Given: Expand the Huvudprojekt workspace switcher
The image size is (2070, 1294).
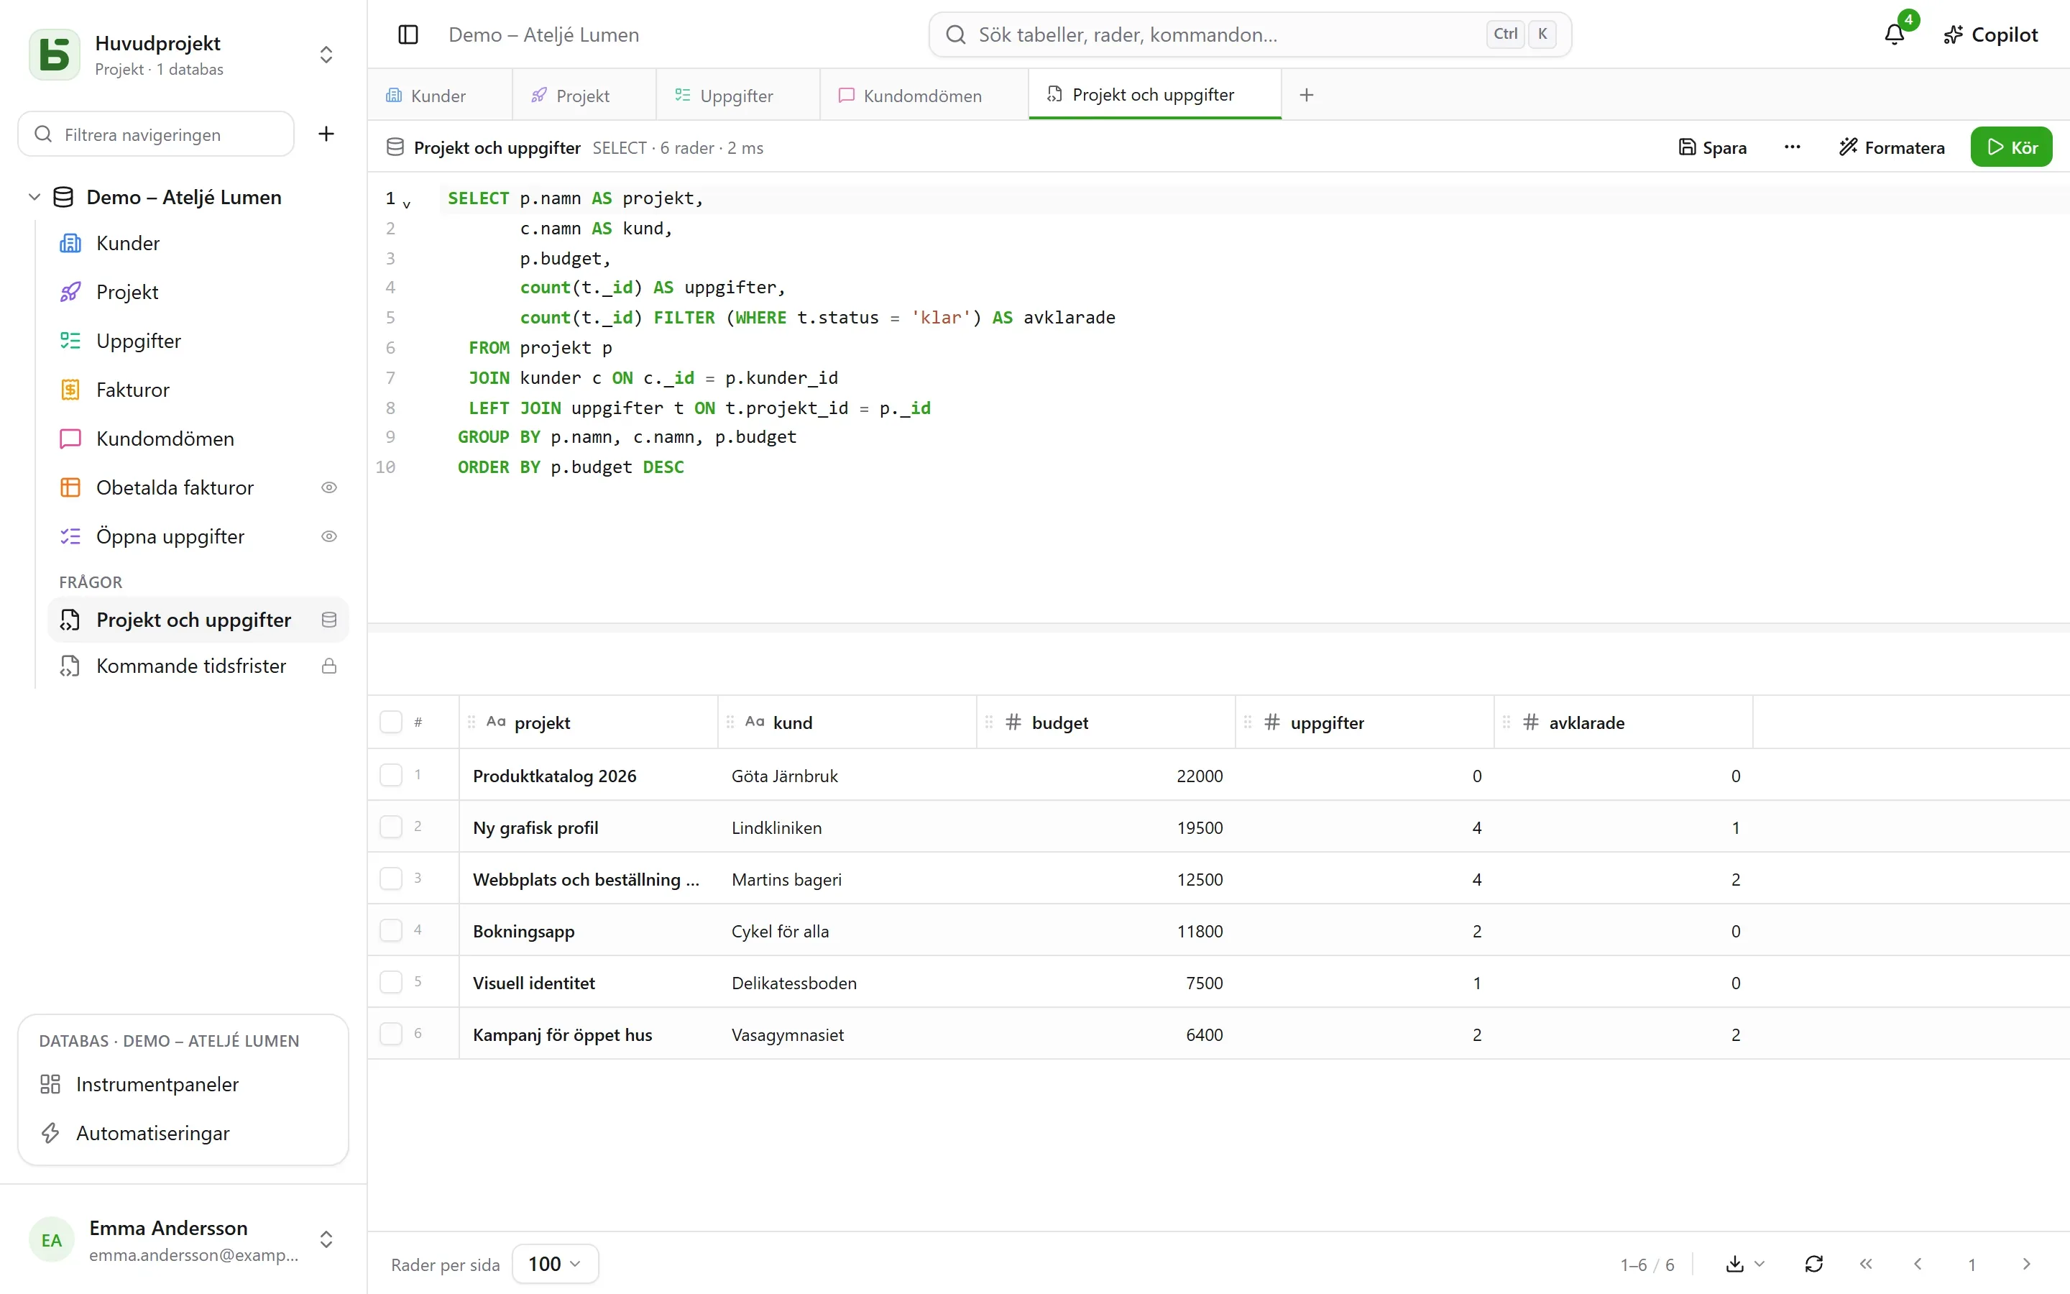Looking at the screenshot, I should pyautogui.click(x=326, y=55).
